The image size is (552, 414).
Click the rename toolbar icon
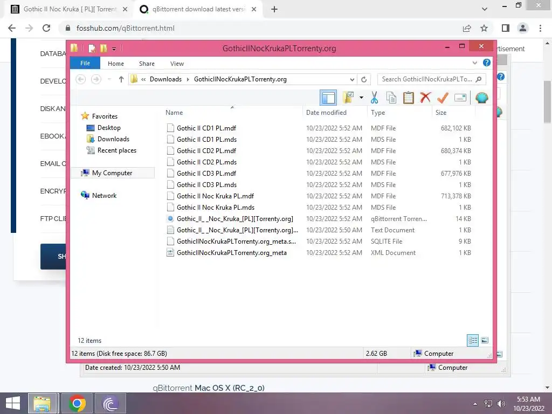[x=460, y=98]
